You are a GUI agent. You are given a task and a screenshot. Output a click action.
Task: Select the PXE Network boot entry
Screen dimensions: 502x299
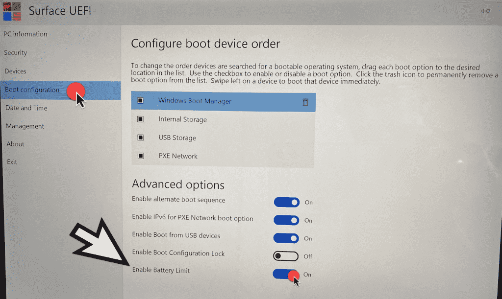[223, 156]
